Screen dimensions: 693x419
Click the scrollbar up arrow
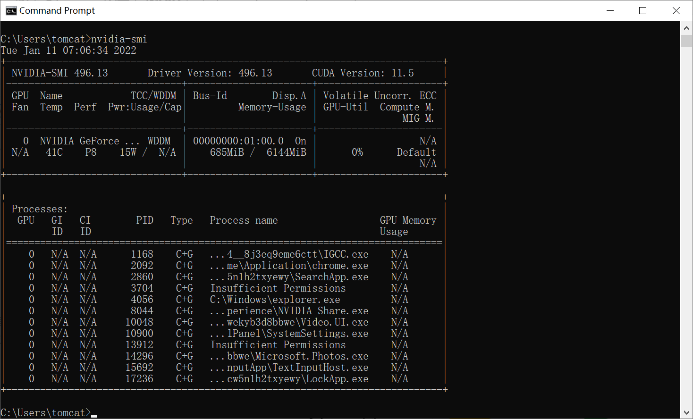click(x=686, y=27)
